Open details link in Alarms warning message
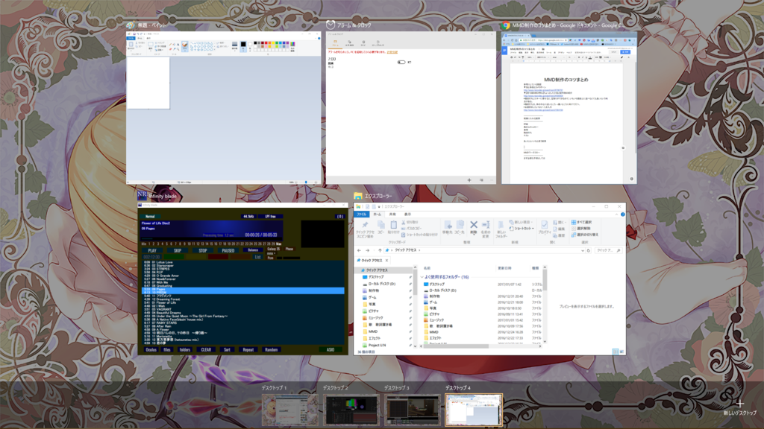 coord(392,52)
